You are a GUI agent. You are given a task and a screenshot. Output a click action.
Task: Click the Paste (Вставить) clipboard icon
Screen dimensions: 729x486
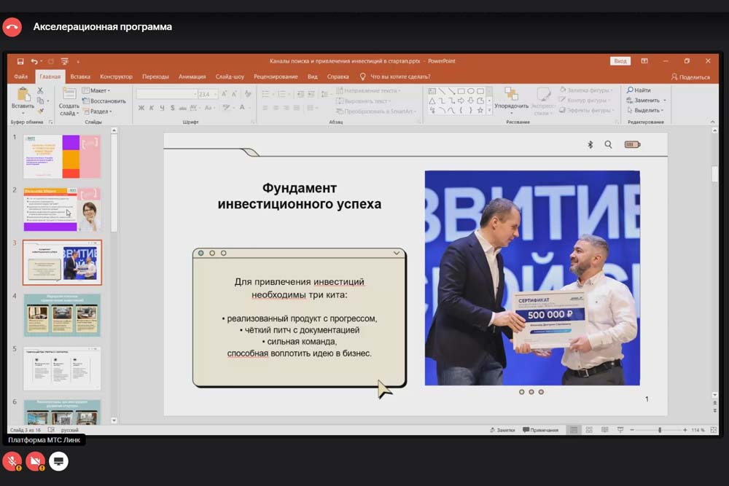pyautogui.click(x=23, y=95)
